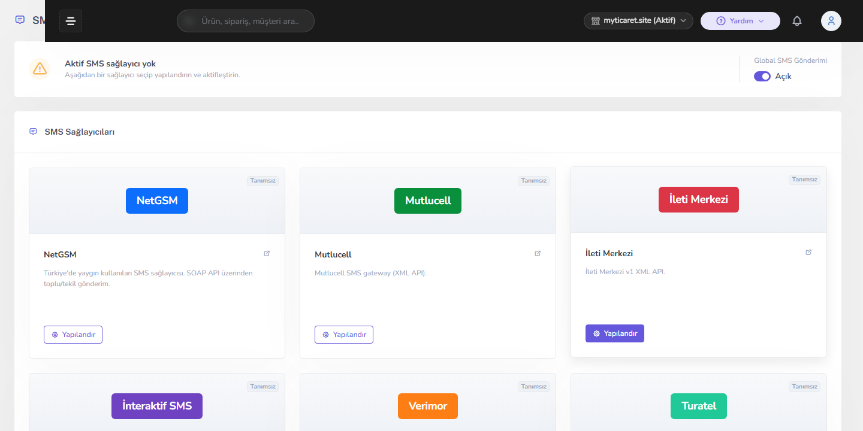Image resolution: width=863 pixels, height=431 pixels.
Task: Focus the Ürün, sipariş, müşteri search field
Action: [246, 21]
